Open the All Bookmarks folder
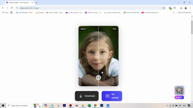193x108 pixels. (185, 13)
